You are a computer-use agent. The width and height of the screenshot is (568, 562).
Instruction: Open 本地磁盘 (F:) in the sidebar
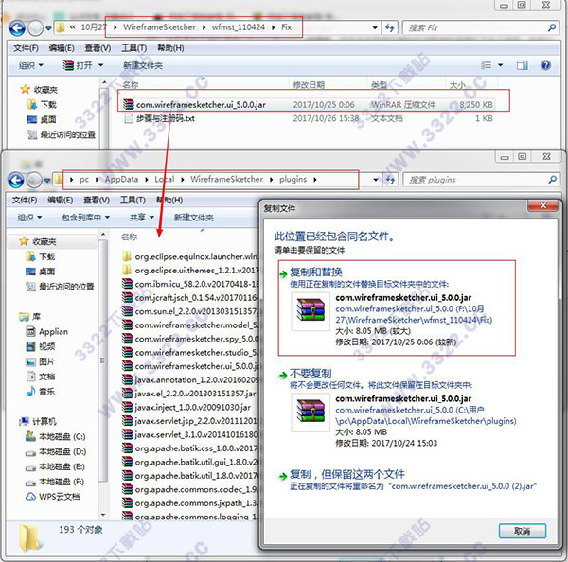tap(56, 482)
